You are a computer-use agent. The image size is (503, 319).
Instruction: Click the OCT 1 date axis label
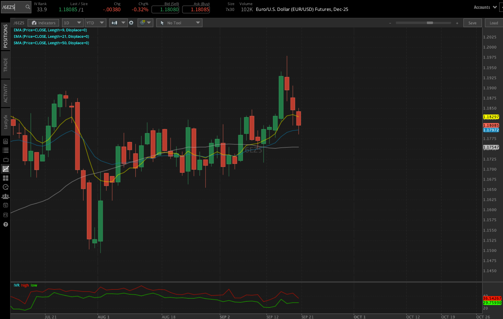359,317
